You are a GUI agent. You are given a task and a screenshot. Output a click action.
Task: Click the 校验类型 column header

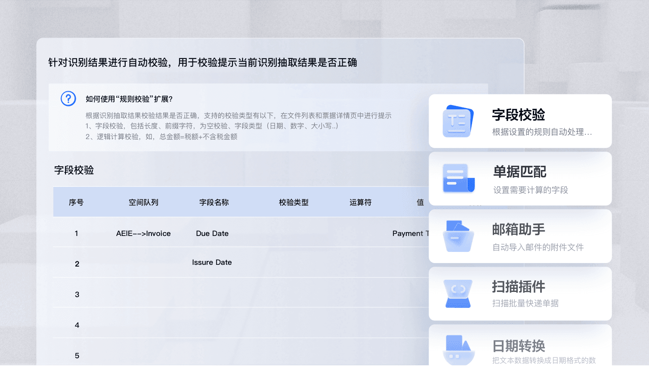(294, 202)
